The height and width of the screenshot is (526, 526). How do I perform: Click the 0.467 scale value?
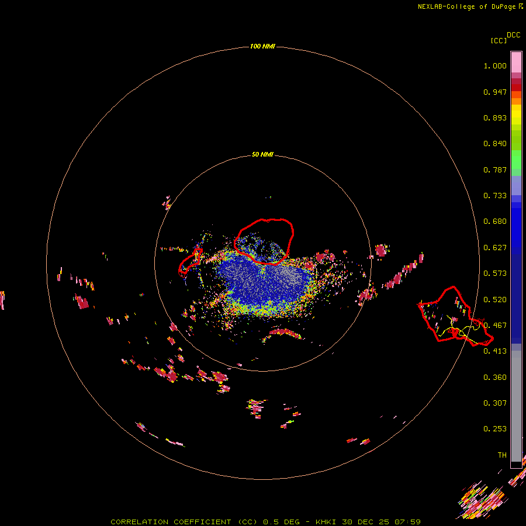495,326
